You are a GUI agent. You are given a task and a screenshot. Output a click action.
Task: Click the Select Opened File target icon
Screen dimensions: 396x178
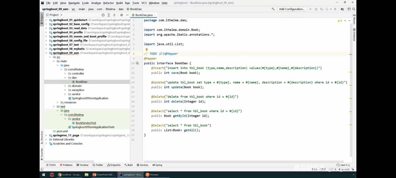coord(103,15)
